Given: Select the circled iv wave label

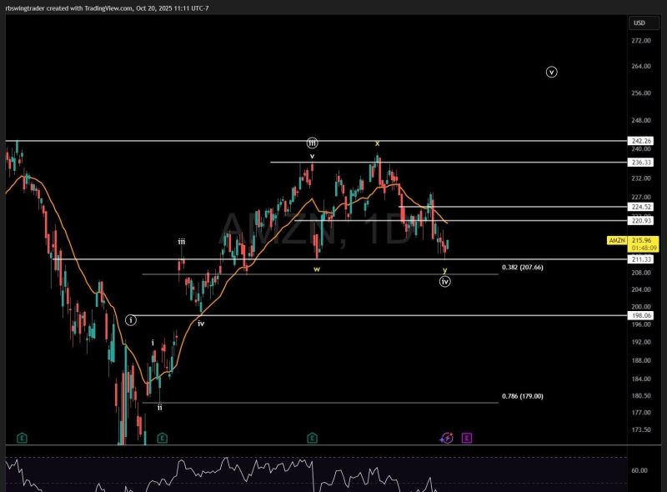Looking at the screenshot, I should [x=445, y=282].
